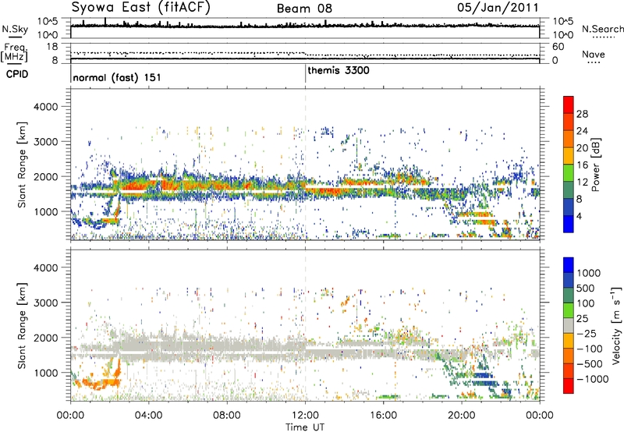Viewport: 624px width, 432px height.
Task: Click the 4 label on Power color bar
Action: (579, 216)
